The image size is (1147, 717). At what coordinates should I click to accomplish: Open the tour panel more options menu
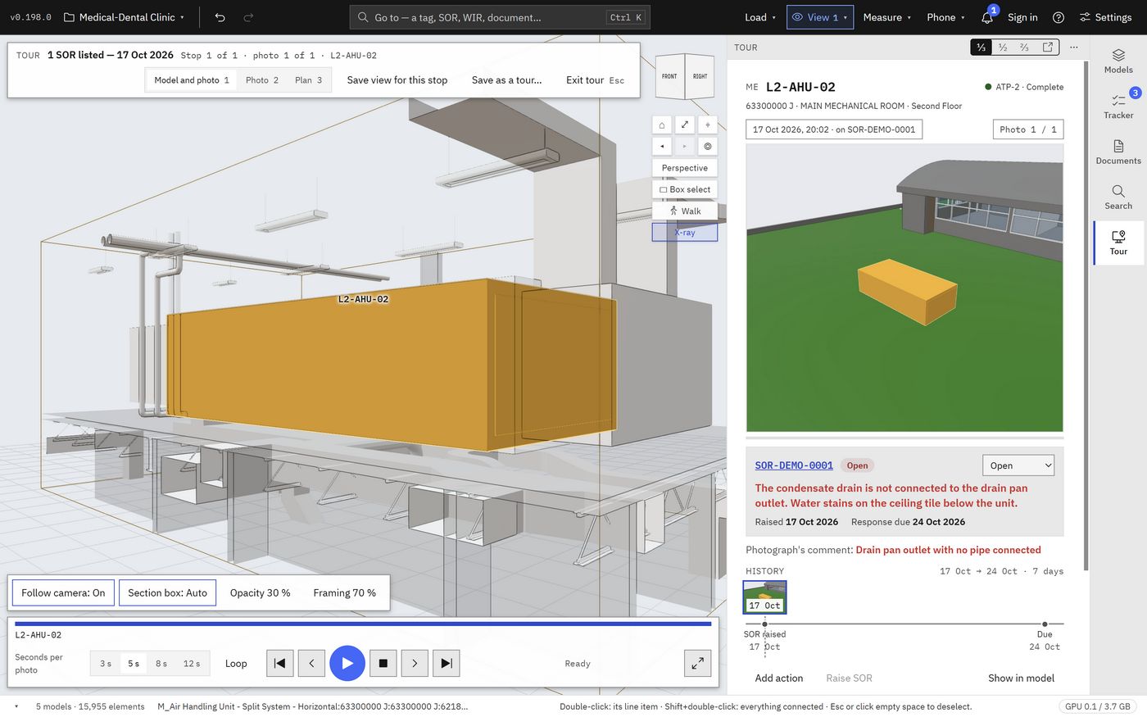coord(1074,48)
